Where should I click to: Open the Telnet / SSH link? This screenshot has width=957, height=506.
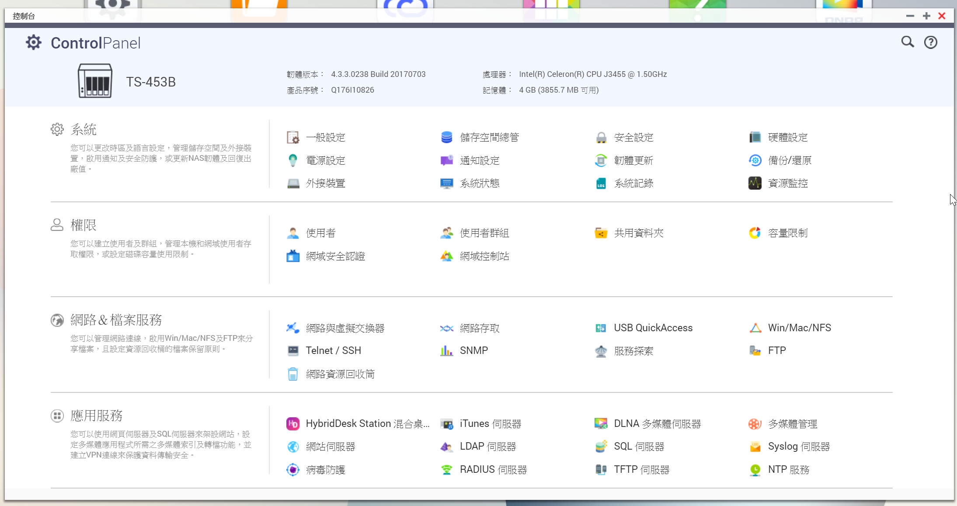point(333,350)
